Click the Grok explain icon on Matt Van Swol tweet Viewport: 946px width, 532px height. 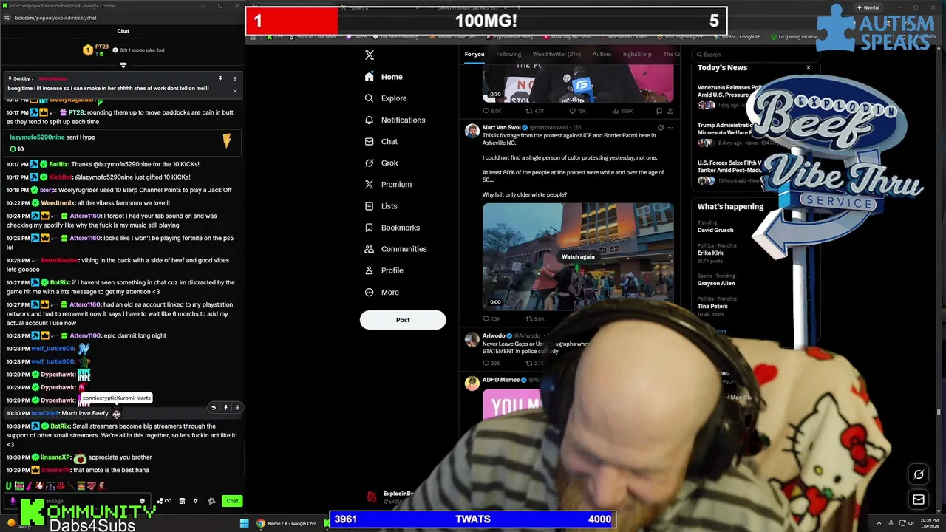tap(660, 127)
